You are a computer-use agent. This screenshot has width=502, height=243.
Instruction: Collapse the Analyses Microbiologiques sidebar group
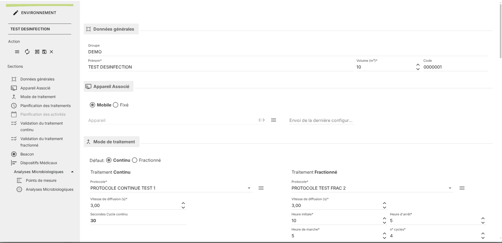pyautogui.click(x=72, y=172)
